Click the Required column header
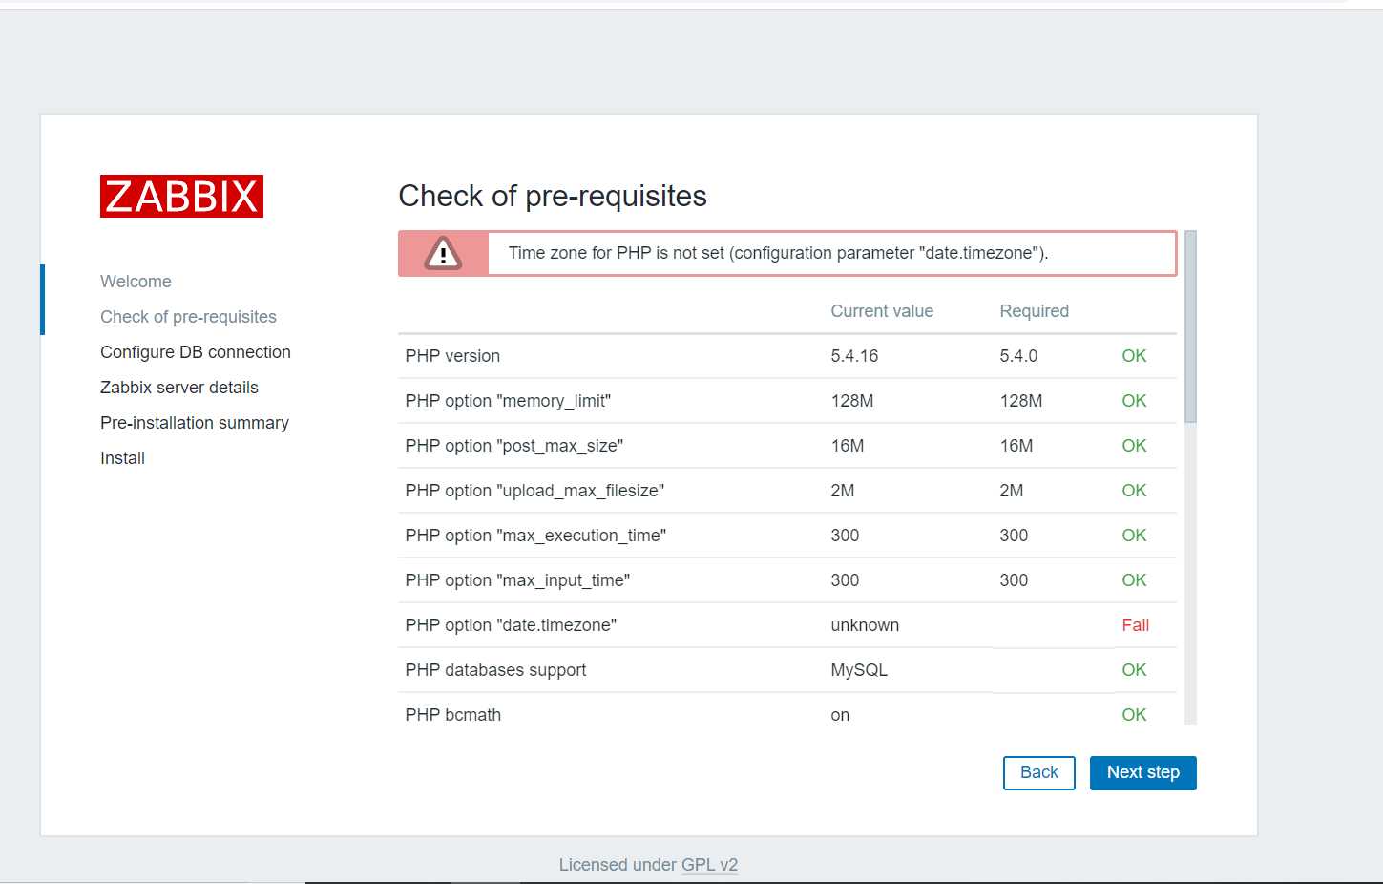Screen dimensions: 1383x884 pyautogui.click(x=1034, y=311)
